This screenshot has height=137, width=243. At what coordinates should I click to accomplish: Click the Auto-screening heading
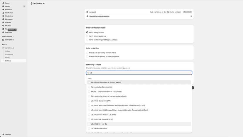(x=92, y=48)
